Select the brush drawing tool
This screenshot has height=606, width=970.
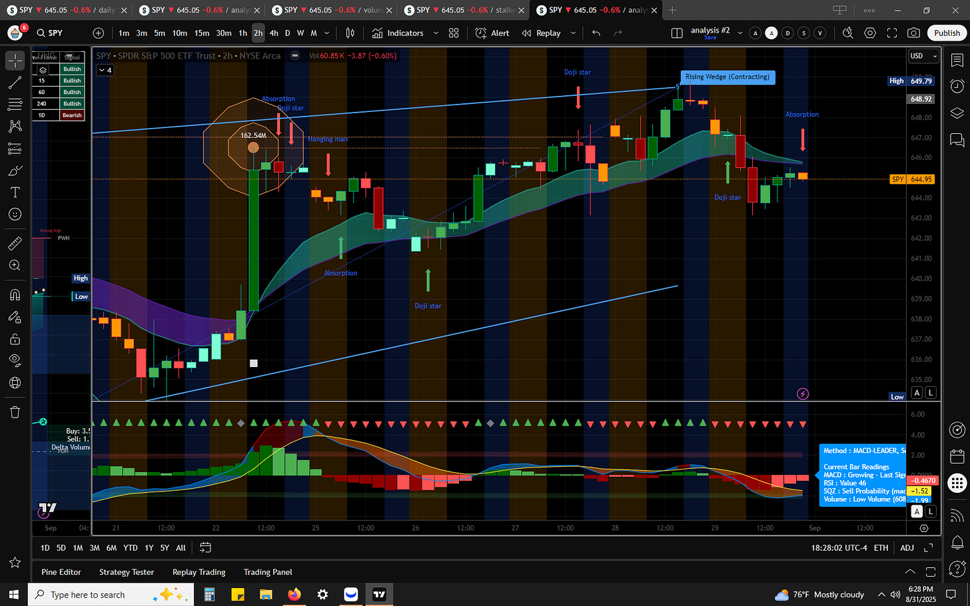pyautogui.click(x=15, y=170)
